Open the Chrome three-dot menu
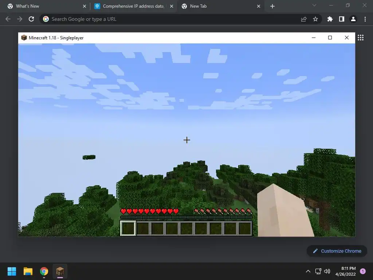This screenshot has width=373, height=280. [365, 19]
